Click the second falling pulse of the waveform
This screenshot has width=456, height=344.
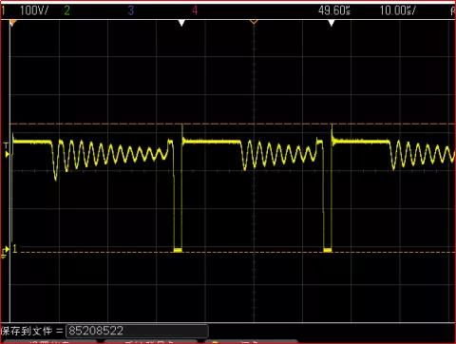tap(328, 195)
